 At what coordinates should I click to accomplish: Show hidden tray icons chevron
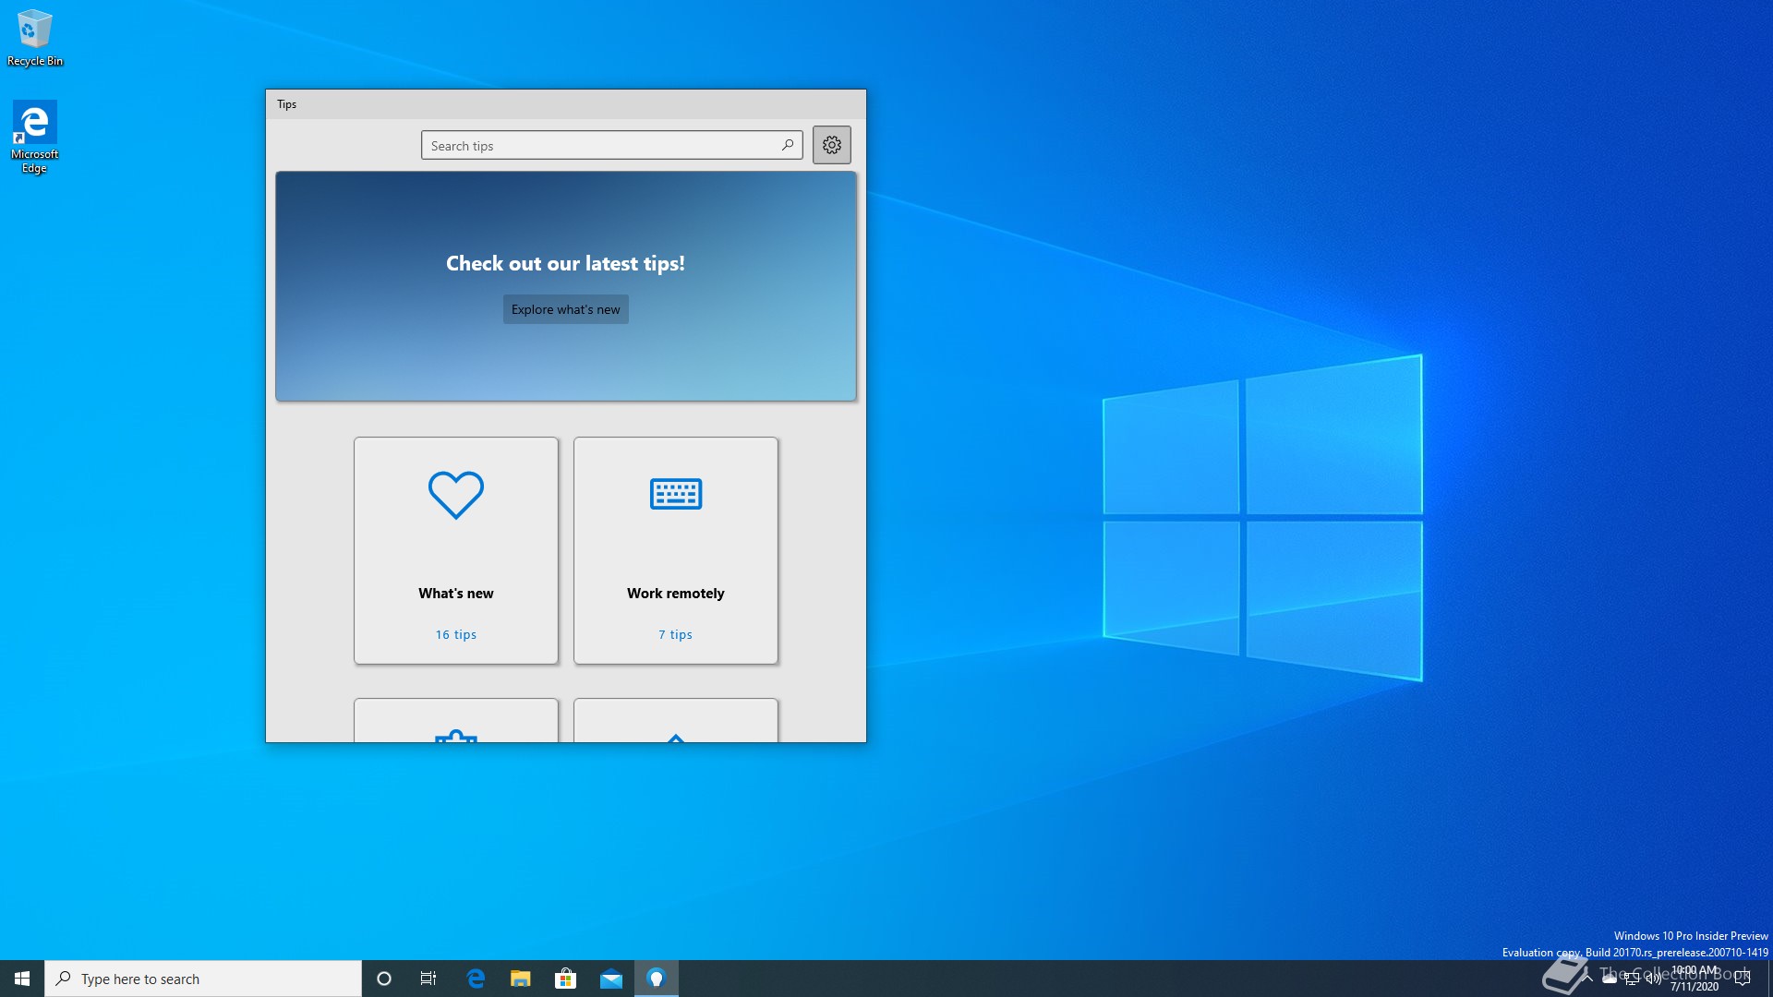coord(1588,979)
